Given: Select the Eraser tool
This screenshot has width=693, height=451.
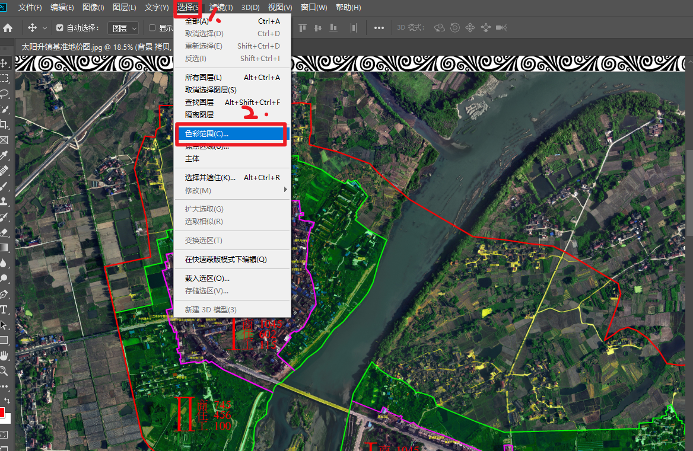Looking at the screenshot, I should (4, 232).
